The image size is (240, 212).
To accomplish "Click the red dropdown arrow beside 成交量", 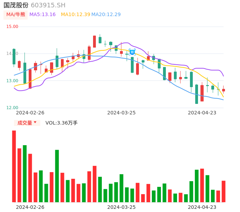I will tap(35, 122).
